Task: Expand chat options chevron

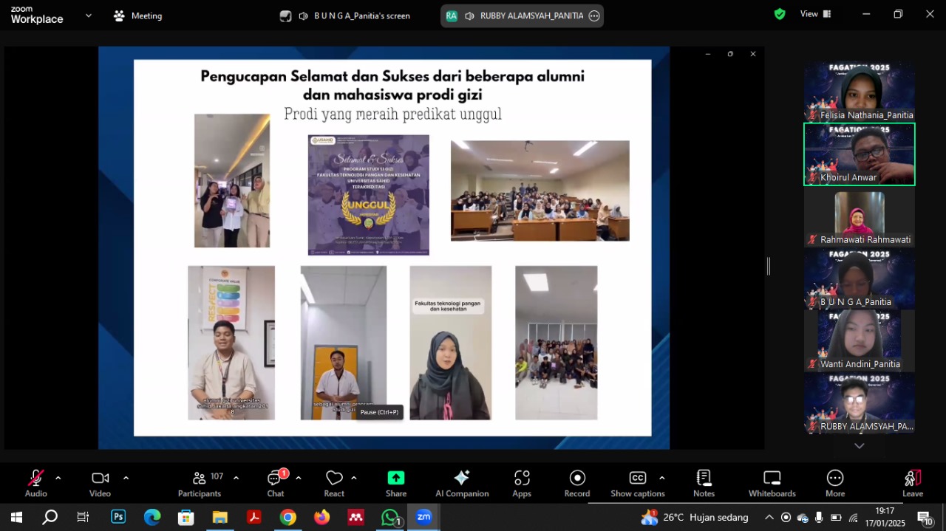Action: coord(299,478)
